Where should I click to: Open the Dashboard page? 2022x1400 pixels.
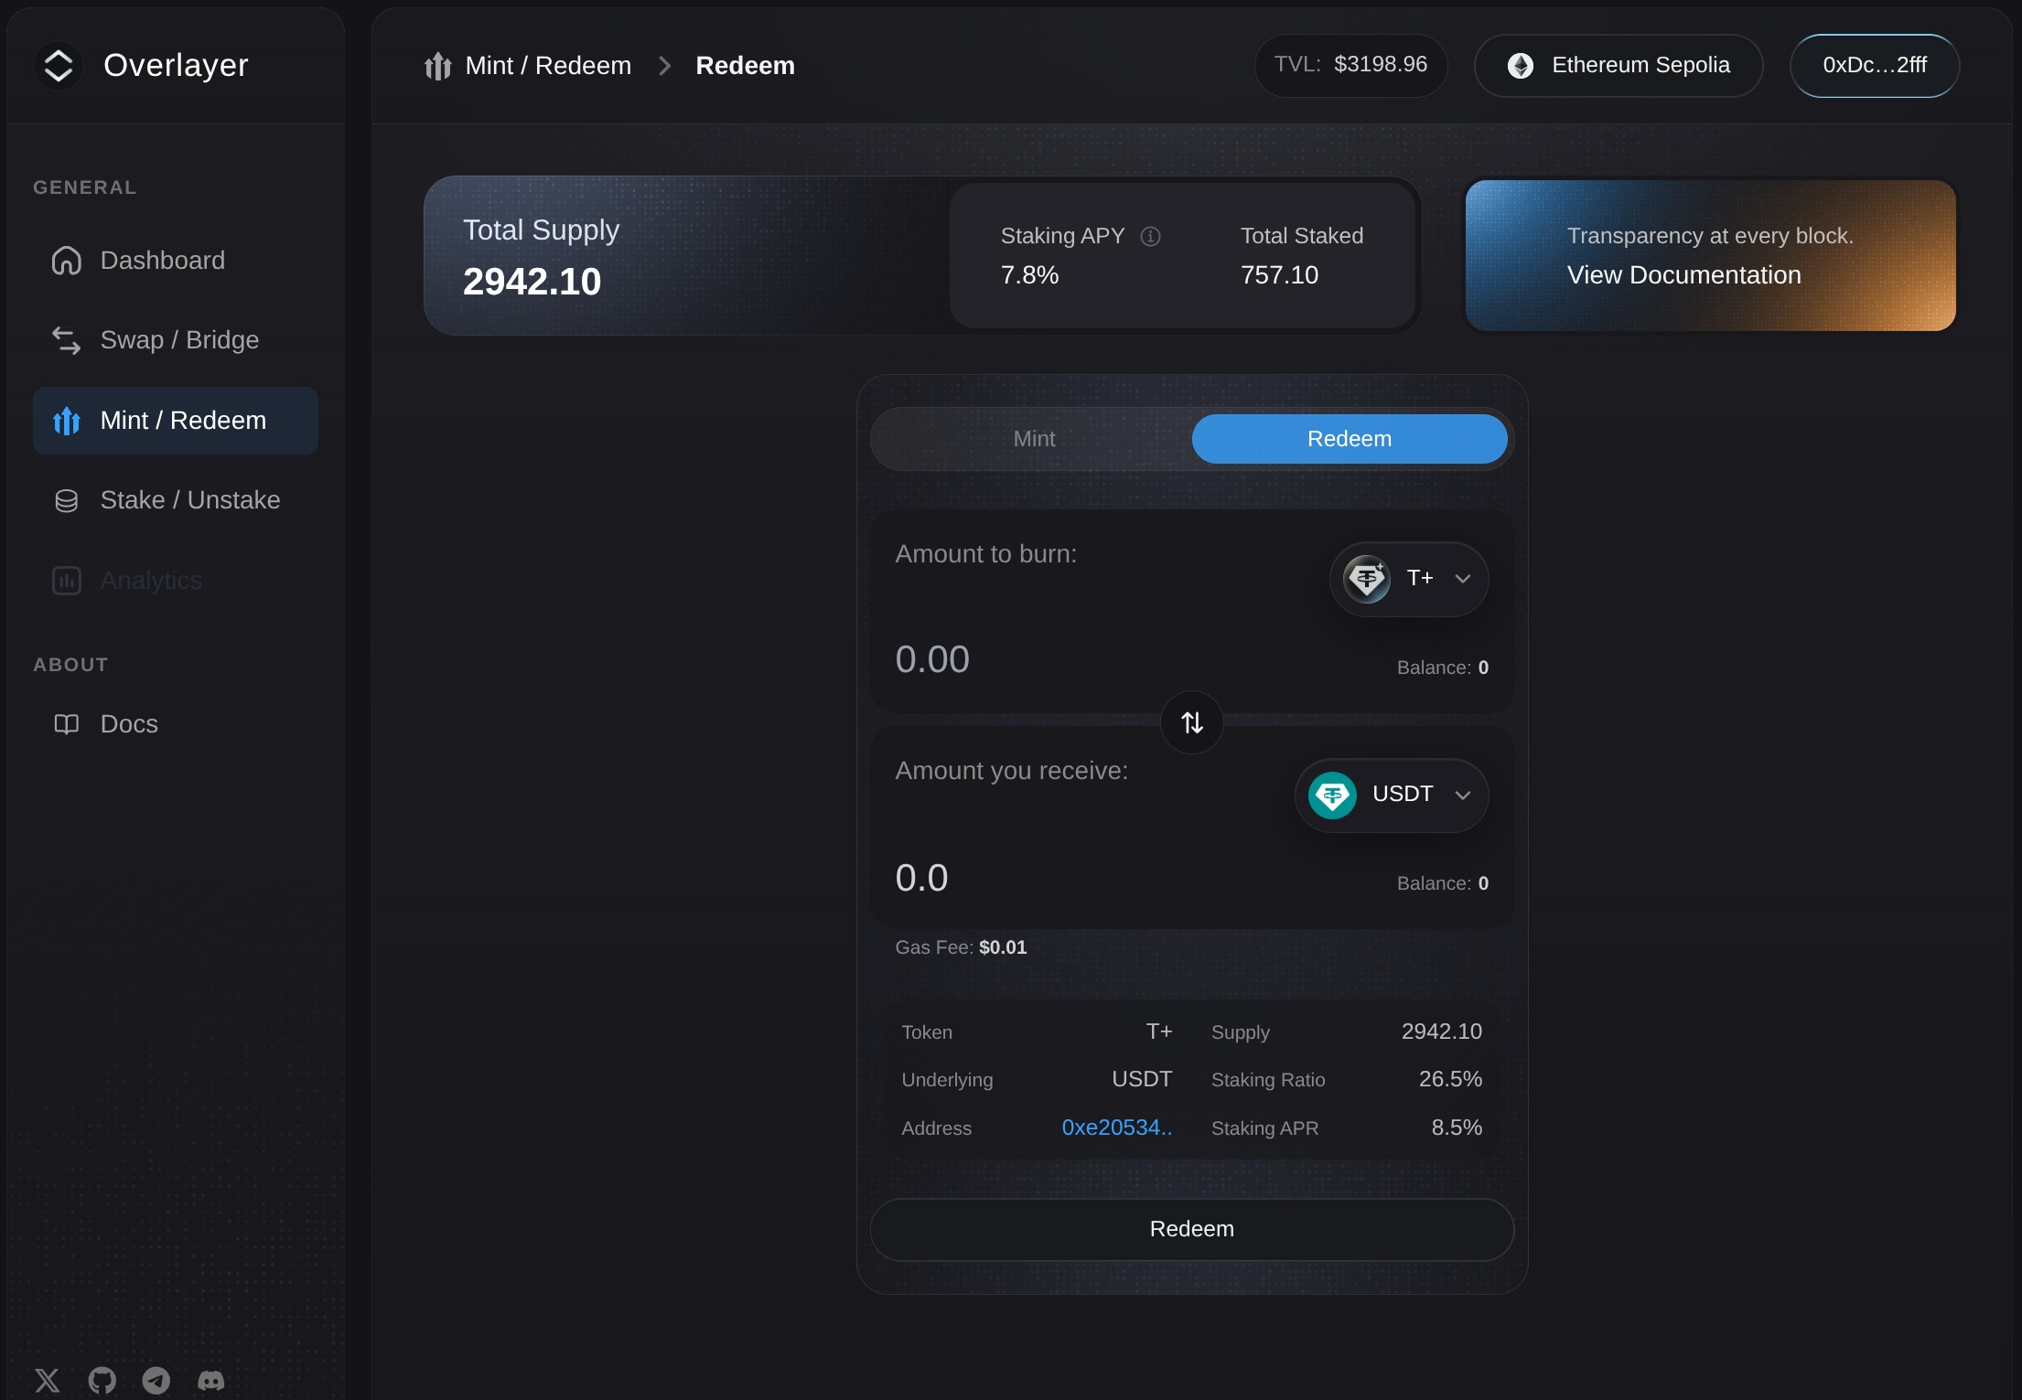pyautogui.click(x=176, y=261)
